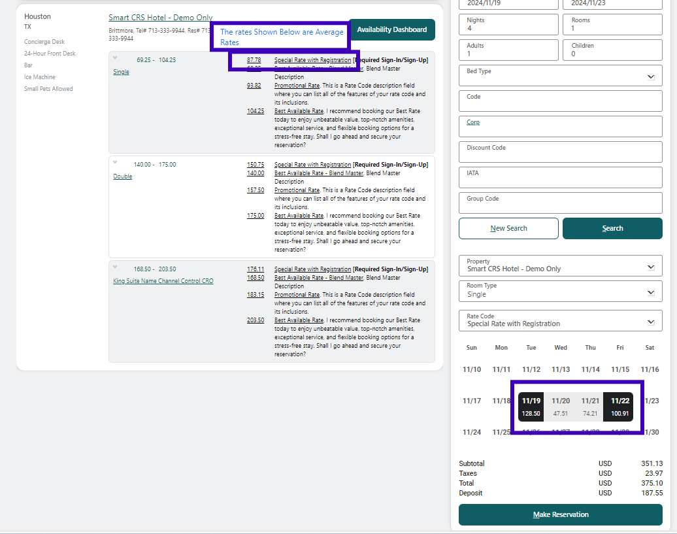Choose the 104.25 Best Available Rate price

256,111
